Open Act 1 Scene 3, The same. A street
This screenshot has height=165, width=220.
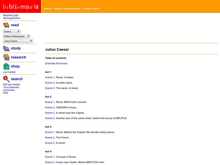tap(50, 88)
